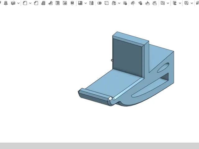Expand the Thicken tool dropdown arrow
Viewport: 199px width, 149px height.
coord(18,3)
